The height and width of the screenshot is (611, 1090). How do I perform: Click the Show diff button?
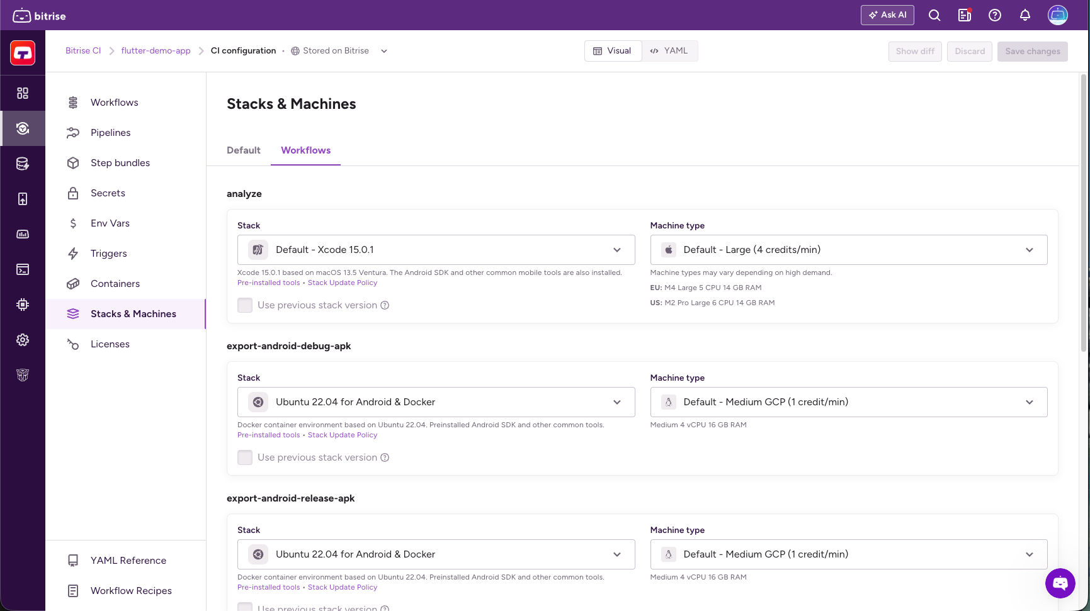pyautogui.click(x=915, y=52)
